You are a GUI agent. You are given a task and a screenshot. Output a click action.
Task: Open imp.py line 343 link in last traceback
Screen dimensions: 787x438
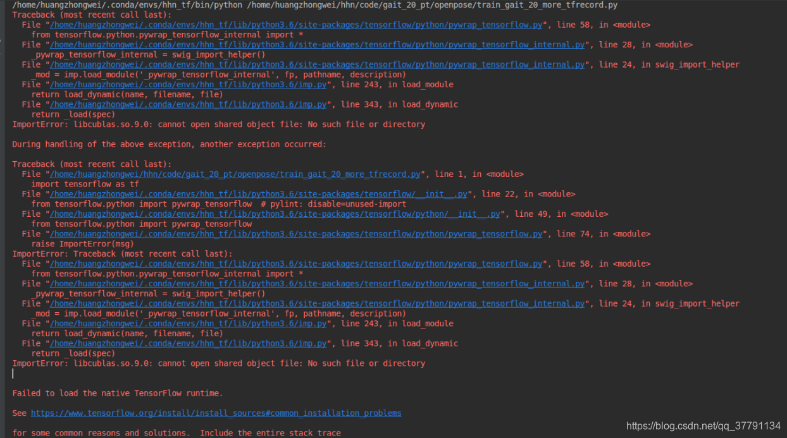pyautogui.click(x=189, y=344)
